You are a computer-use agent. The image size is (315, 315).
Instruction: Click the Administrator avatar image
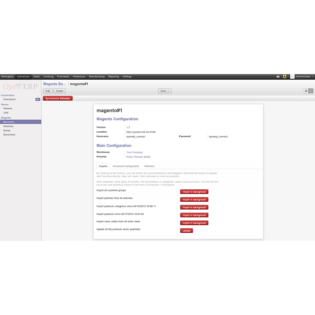[292, 76]
